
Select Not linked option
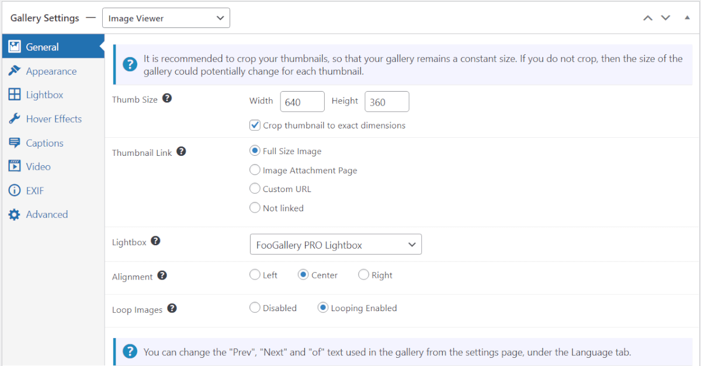(255, 207)
